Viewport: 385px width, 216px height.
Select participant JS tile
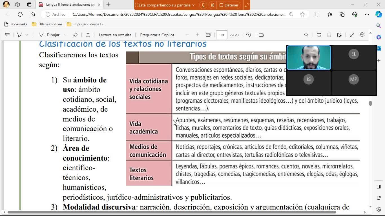coord(309,83)
